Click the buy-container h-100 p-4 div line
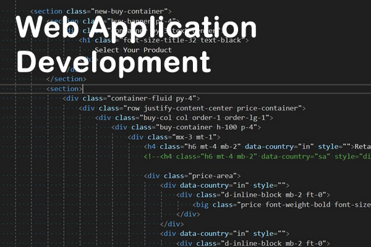The image size is (371, 247). tap(186, 127)
